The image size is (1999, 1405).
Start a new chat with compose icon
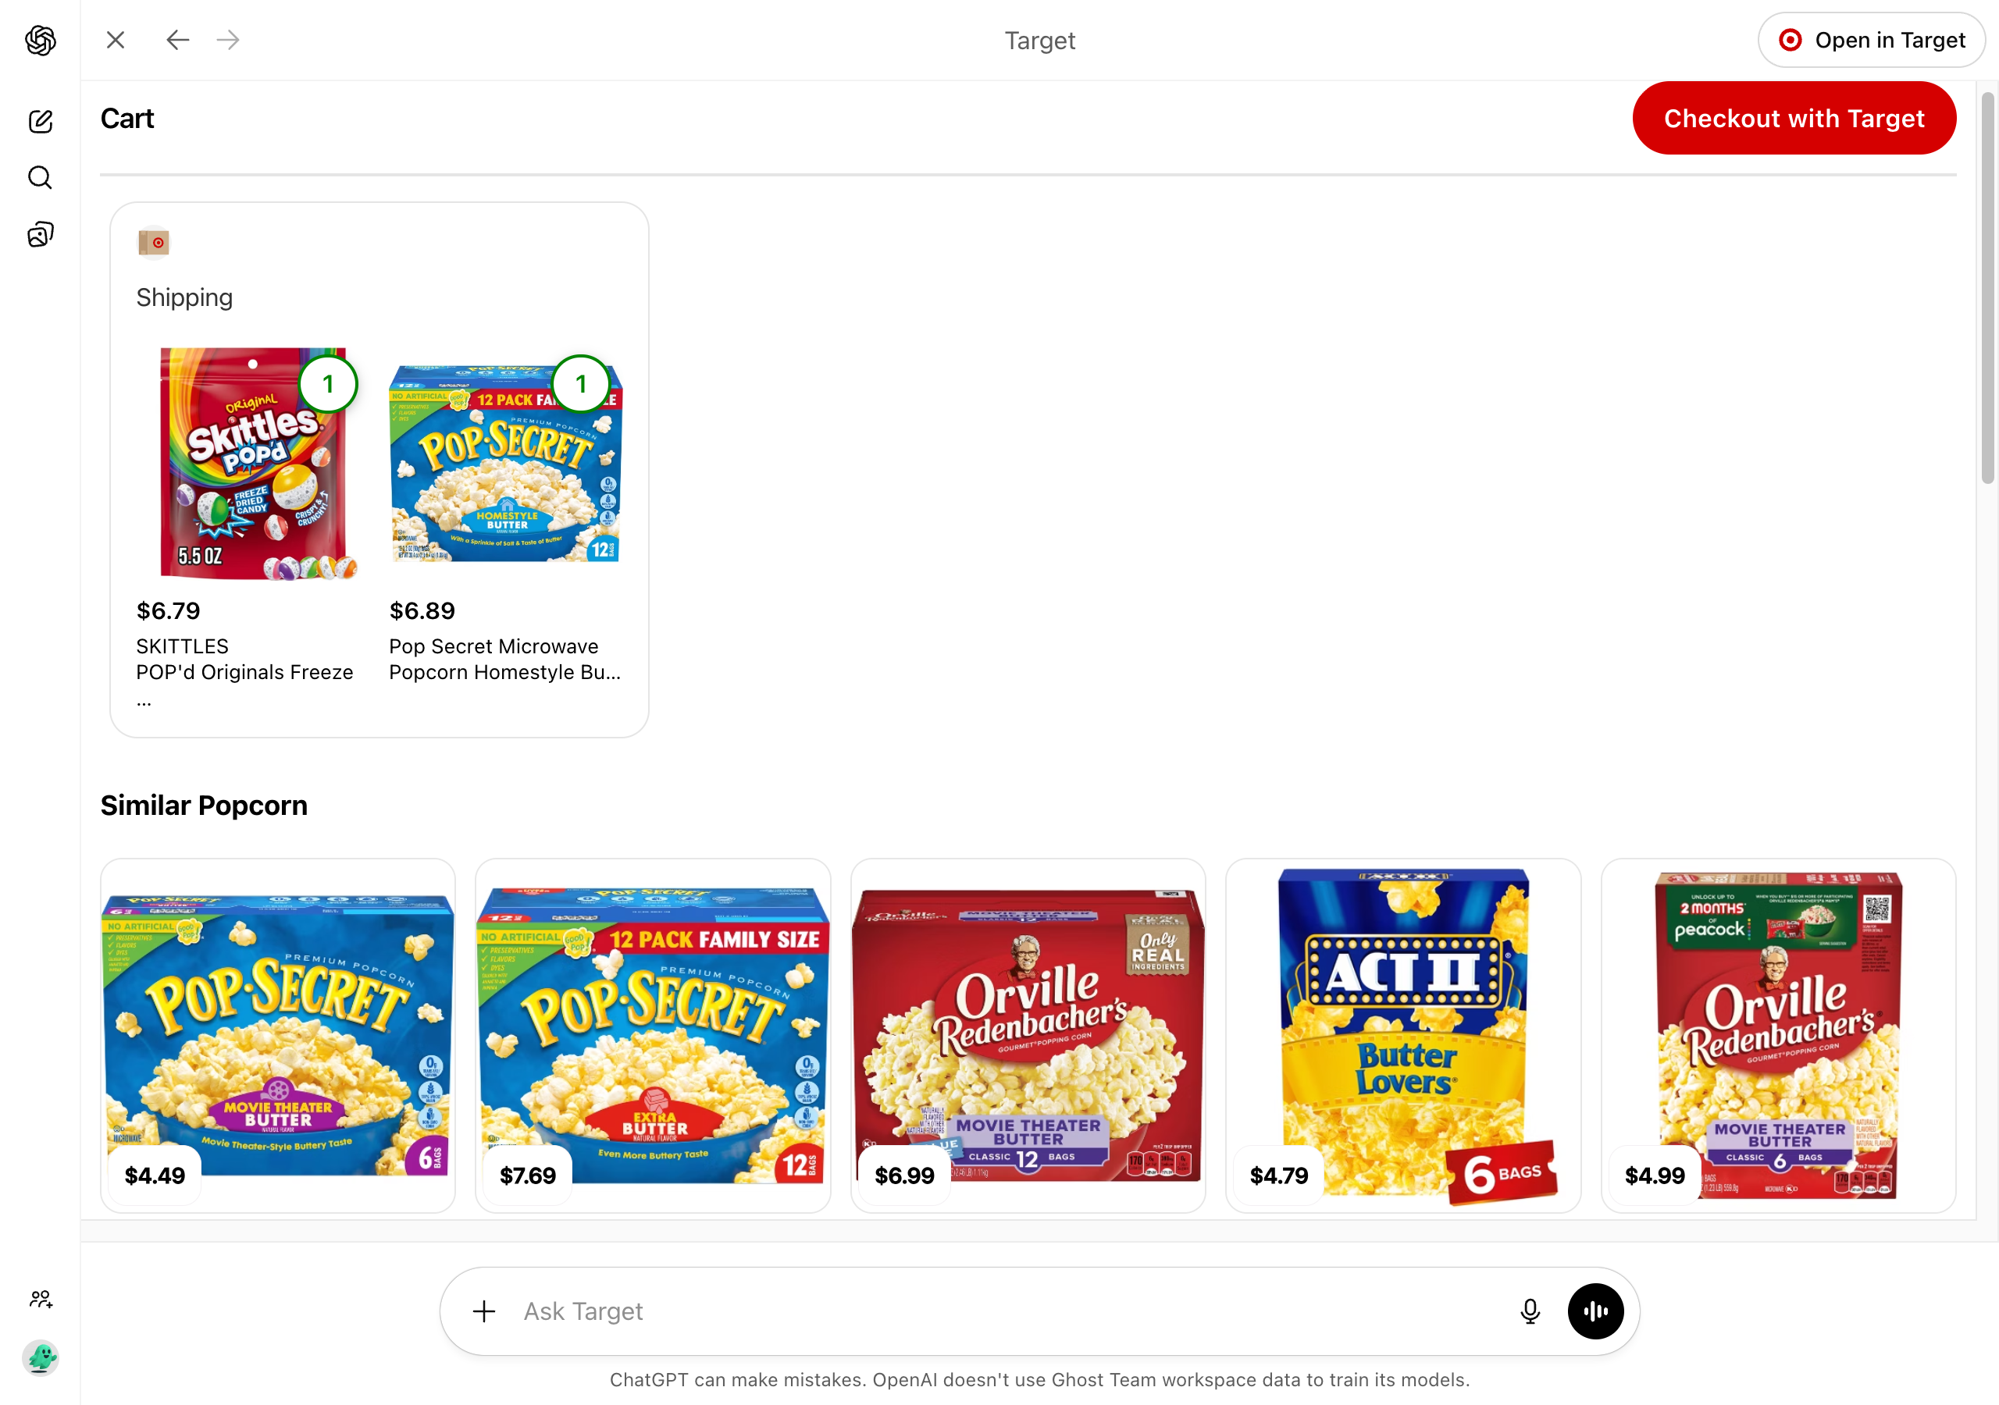pyautogui.click(x=40, y=121)
